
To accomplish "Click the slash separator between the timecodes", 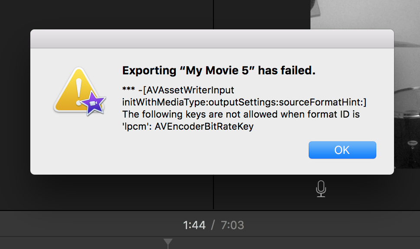I will pos(213,225).
